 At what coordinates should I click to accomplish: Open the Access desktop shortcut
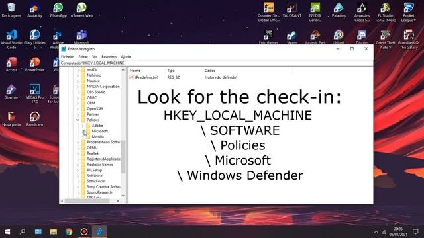click(x=11, y=64)
